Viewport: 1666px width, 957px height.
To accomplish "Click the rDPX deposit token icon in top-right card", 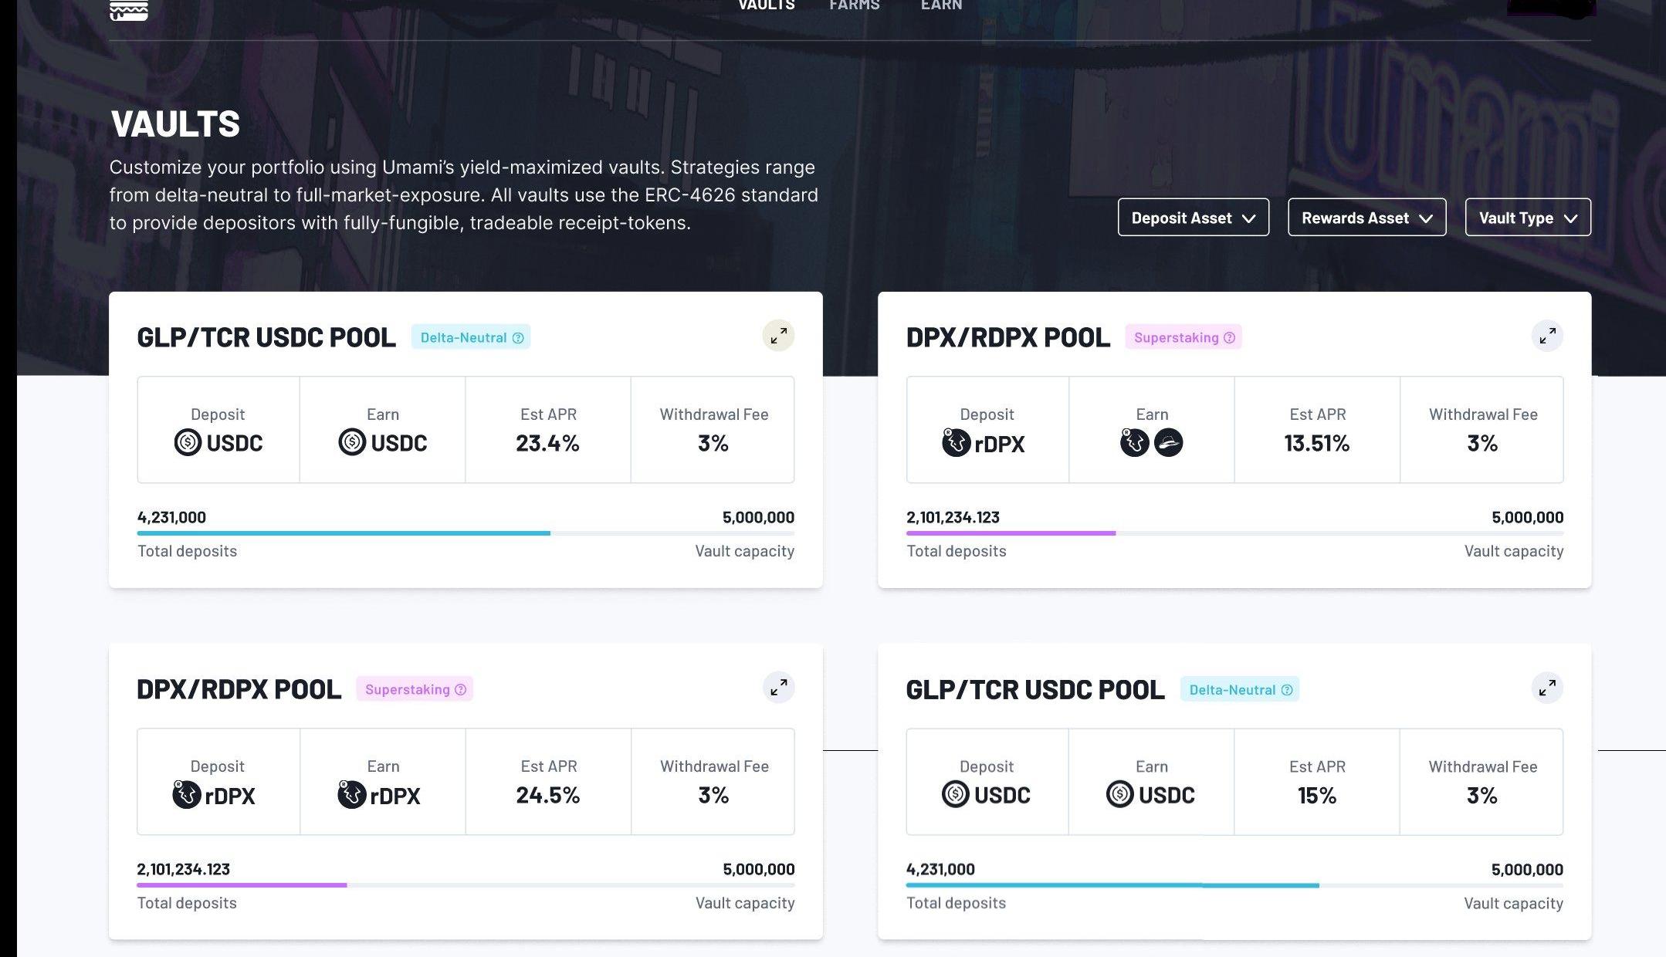I will [956, 443].
